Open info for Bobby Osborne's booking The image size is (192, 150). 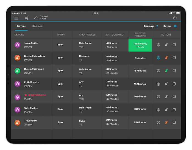158,97
